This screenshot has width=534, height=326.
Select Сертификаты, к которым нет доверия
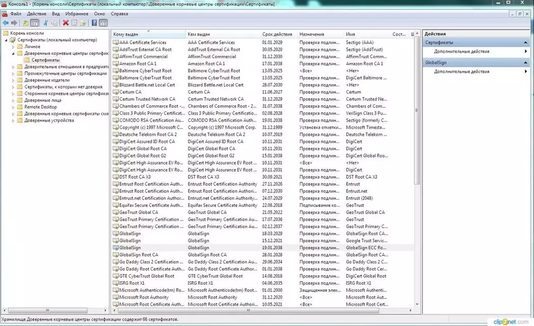63,87
